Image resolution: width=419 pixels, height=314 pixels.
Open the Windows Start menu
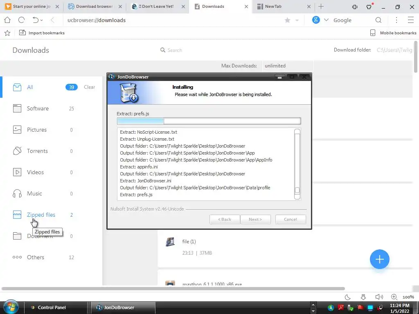tap(11, 307)
